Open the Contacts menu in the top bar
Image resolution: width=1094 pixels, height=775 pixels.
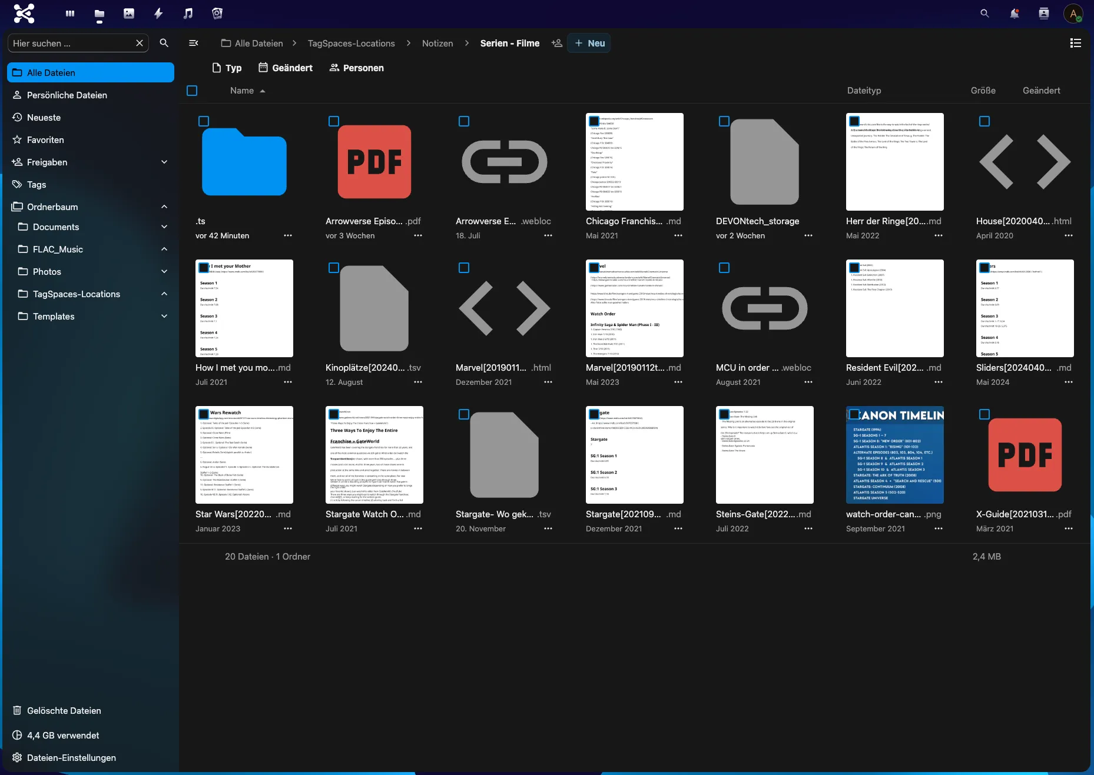click(x=1043, y=13)
